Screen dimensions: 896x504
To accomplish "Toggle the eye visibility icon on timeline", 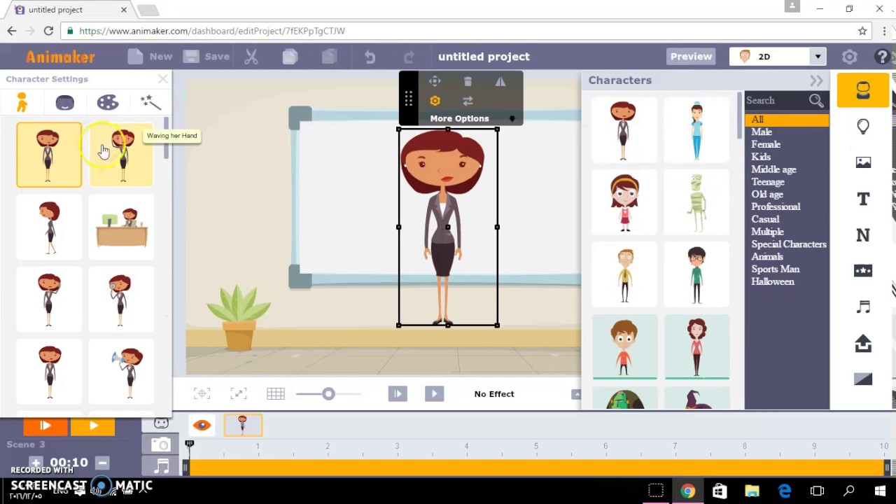I will click(202, 425).
